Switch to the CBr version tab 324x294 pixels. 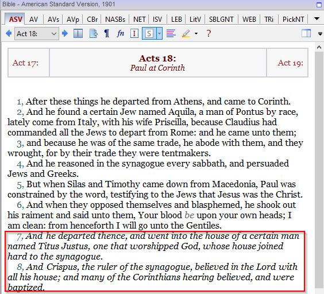tap(92, 19)
